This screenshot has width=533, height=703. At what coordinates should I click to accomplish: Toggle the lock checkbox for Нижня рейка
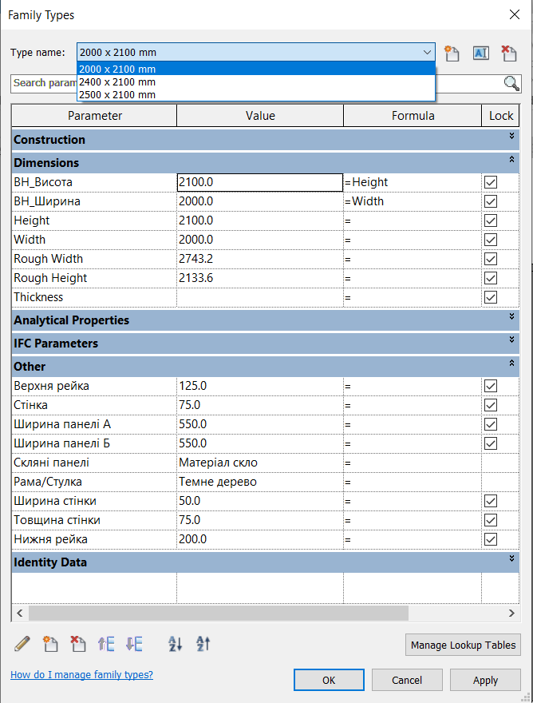491,539
